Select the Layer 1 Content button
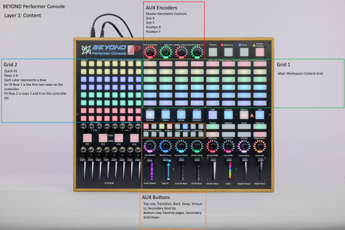This screenshot has height=230, width=345. tap(149, 114)
